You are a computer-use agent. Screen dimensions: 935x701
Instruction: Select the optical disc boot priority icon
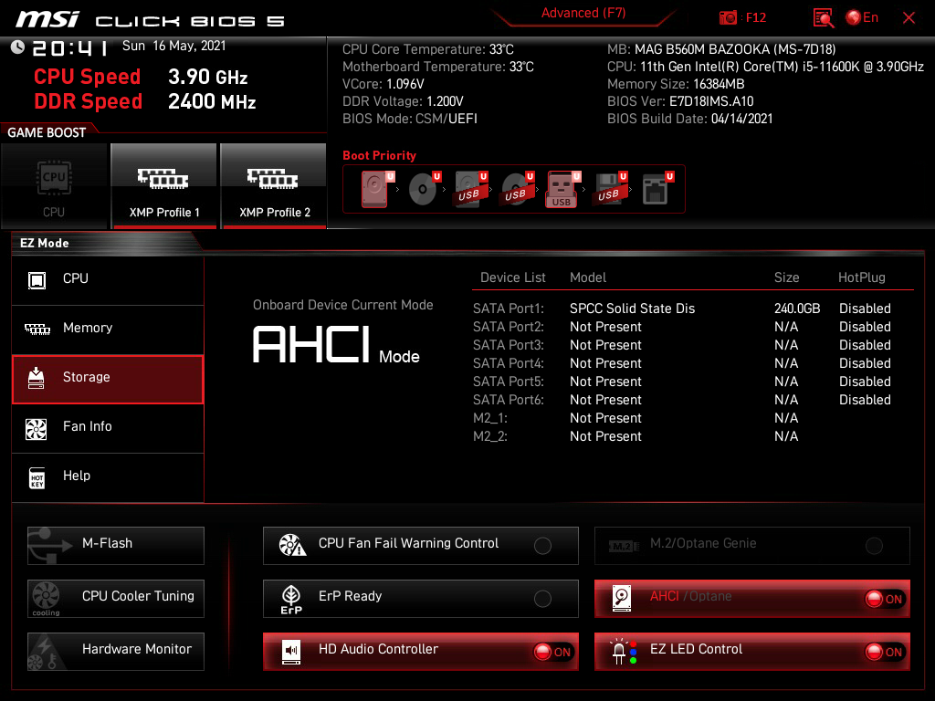point(424,189)
